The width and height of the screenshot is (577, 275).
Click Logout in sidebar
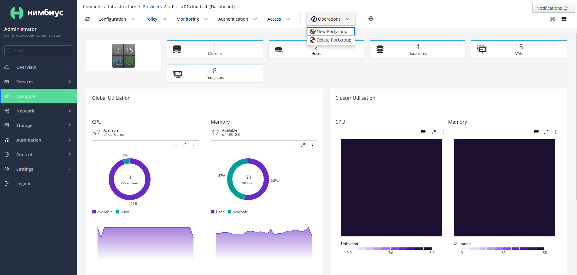38,184
